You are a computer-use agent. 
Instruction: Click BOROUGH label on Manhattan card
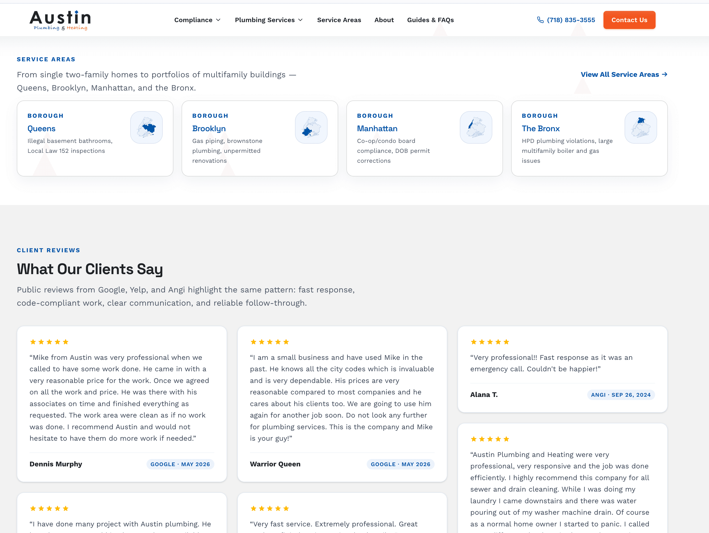(375, 116)
